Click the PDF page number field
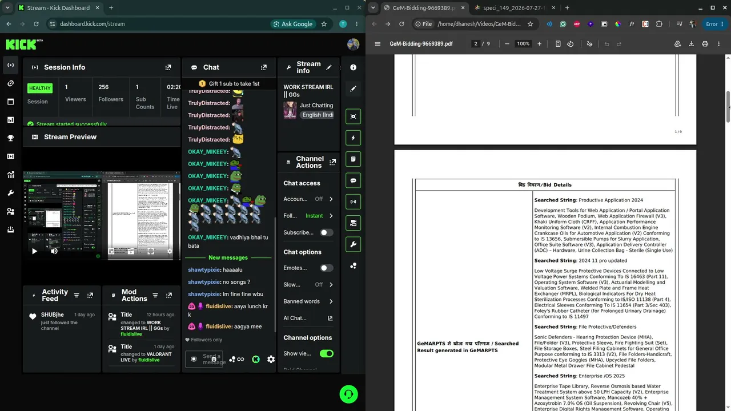731x411 pixels. tap(475, 44)
